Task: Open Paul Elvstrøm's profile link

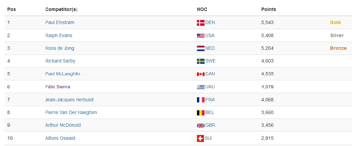Action: tap(60, 22)
